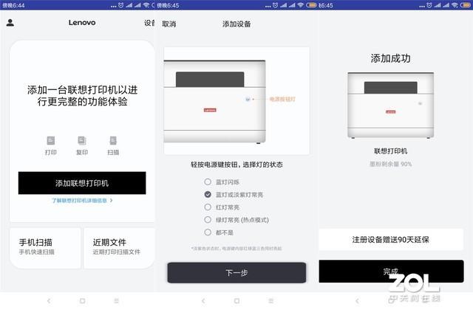
Task: Tap the Wi-Fi icon in middle status bar
Action: click(x=301, y=5)
